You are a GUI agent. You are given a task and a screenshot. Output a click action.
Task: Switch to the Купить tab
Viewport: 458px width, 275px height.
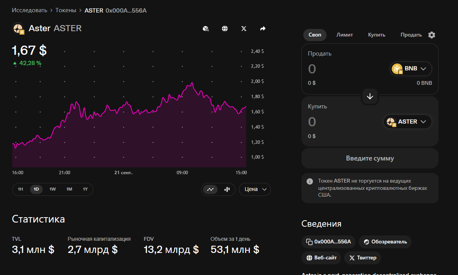[x=376, y=35]
